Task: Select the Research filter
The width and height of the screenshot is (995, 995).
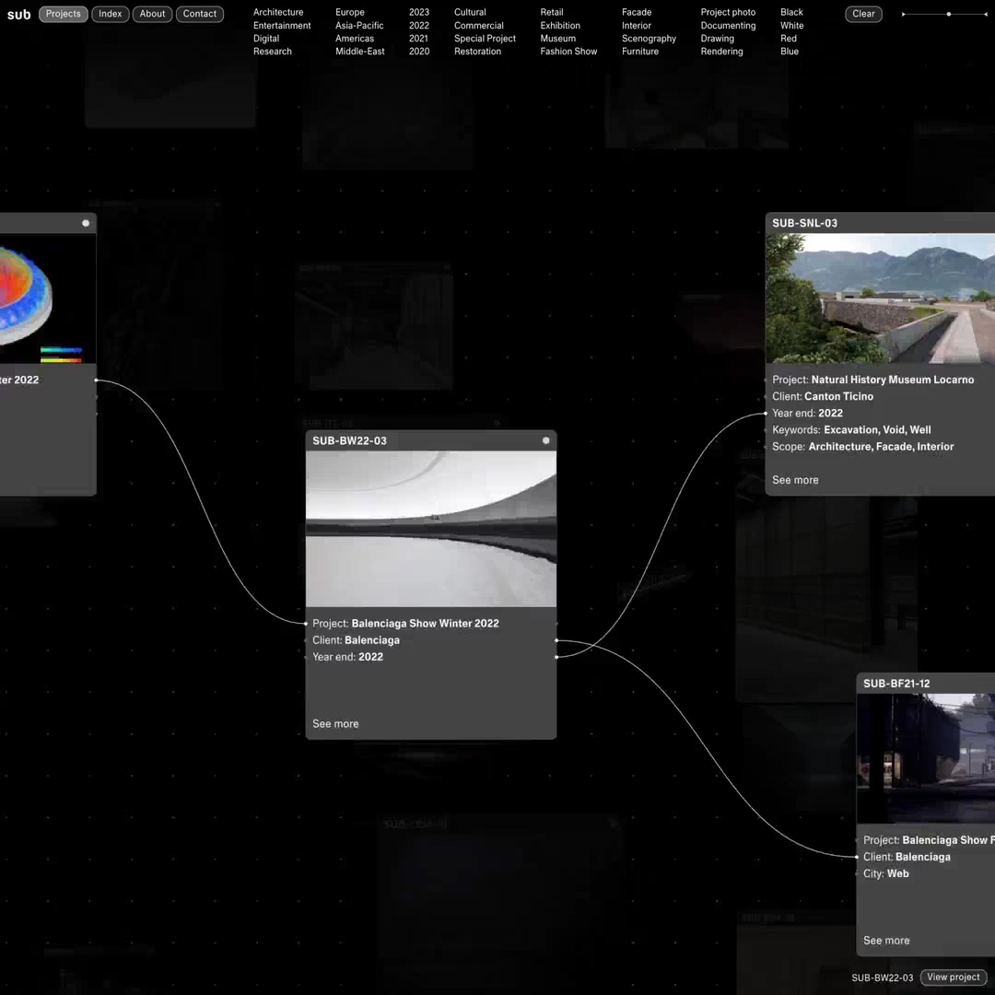Action: [273, 52]
